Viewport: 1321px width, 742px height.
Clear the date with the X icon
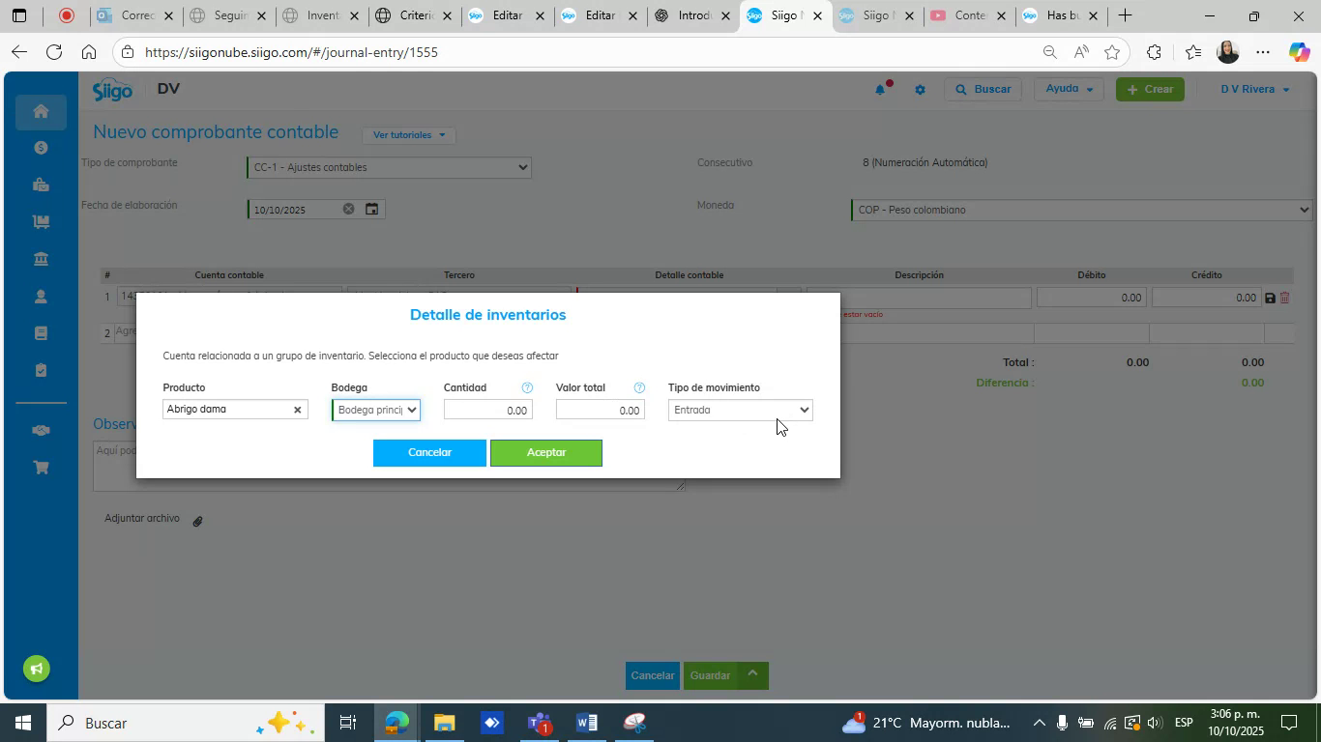pyautogui.click(x=348, y=210)
